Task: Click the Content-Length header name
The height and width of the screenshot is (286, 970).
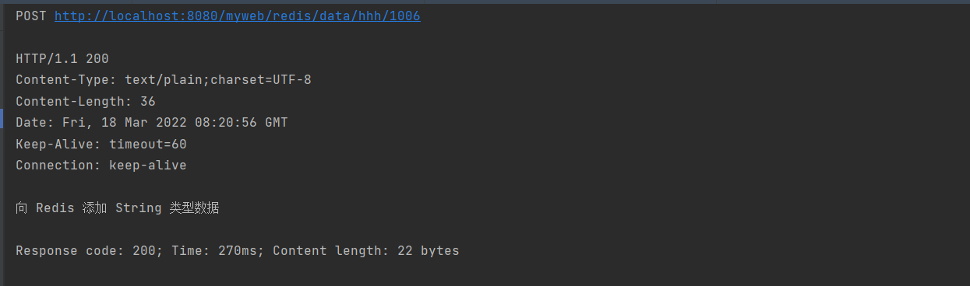Action: (x=74, y=101)
